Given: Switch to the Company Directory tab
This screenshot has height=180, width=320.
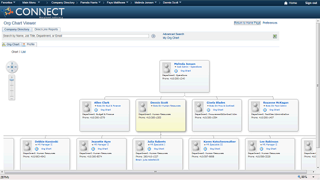Looking at the screenshot, I should point(17,29).
